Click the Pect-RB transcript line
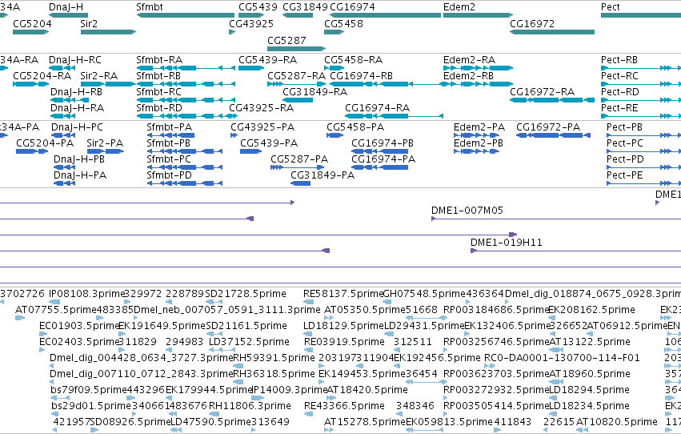681x434 pixels. (x=641, y=68)
